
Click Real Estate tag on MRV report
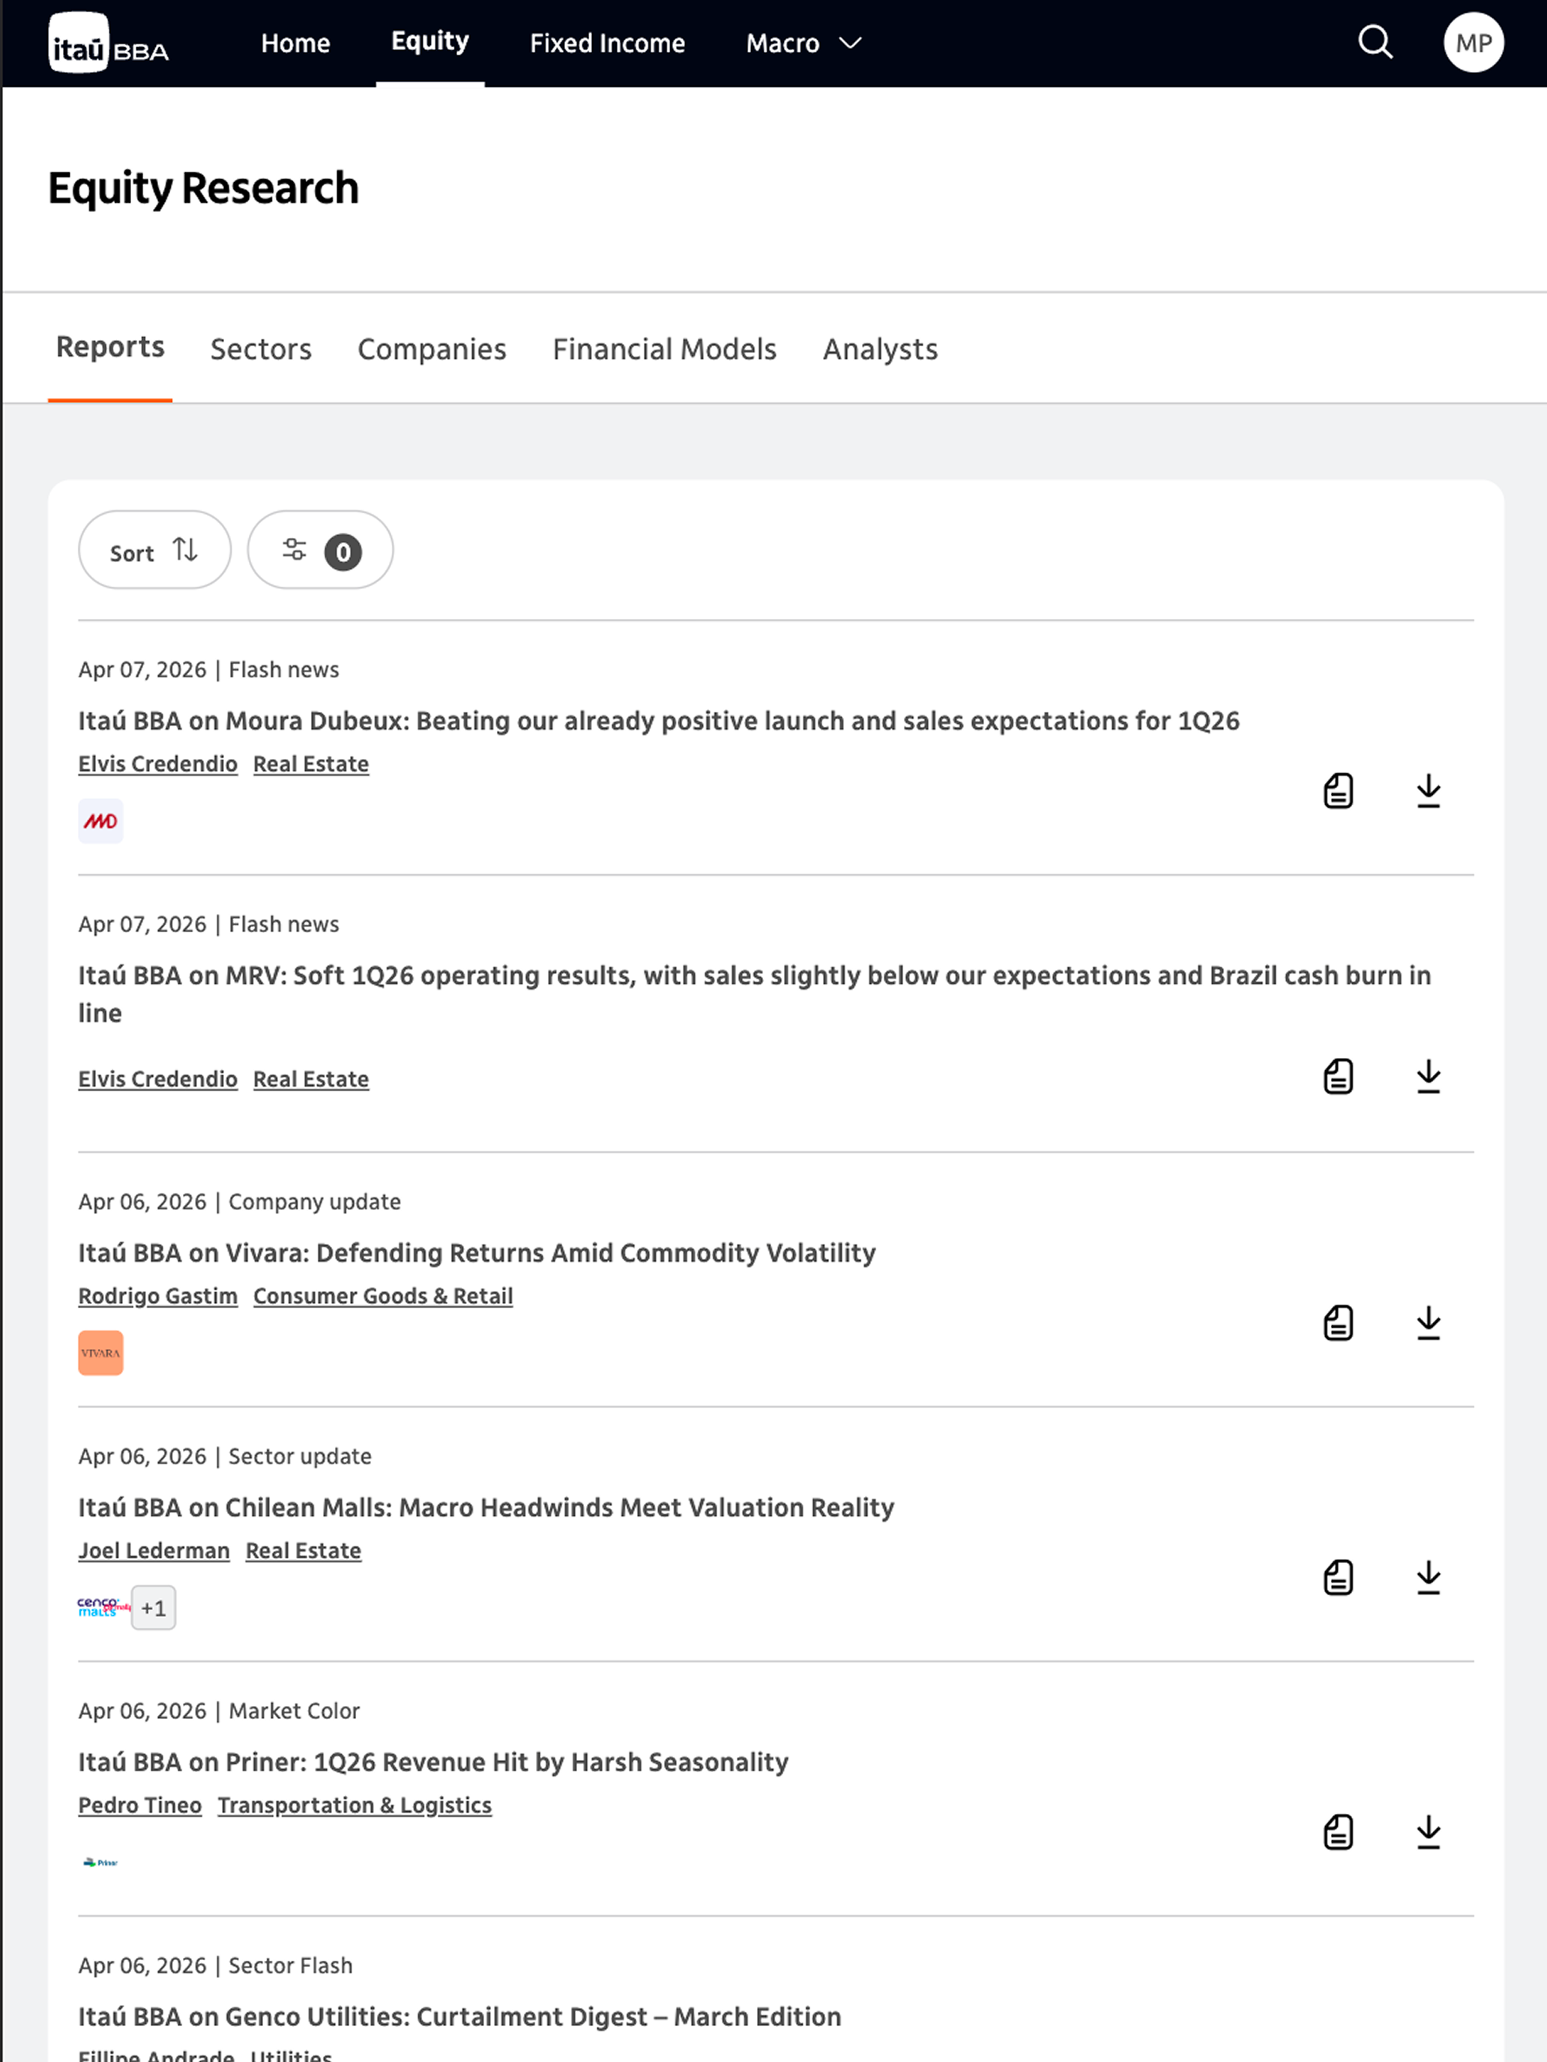click(x=310, y=1078)
